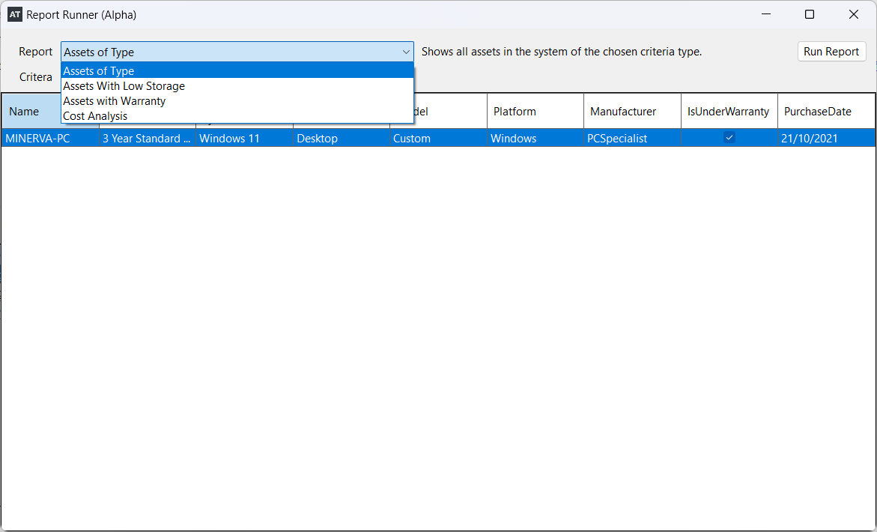Click the AT app icon in title bar

pos(15,14)
